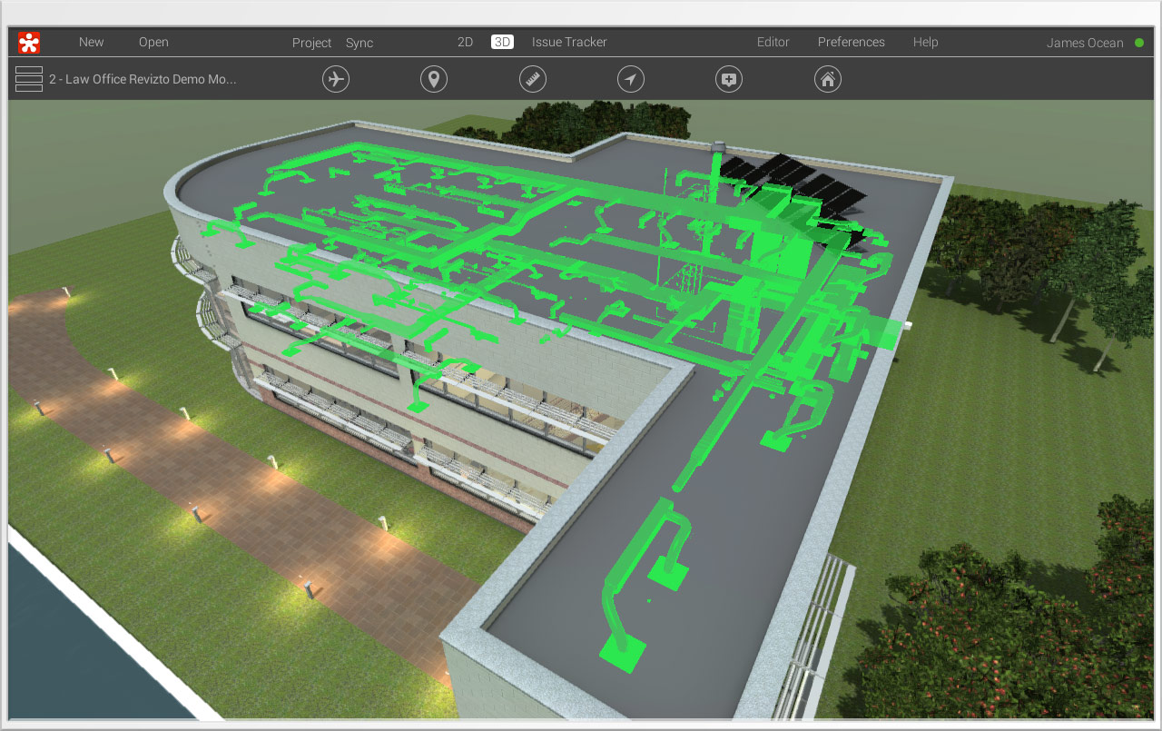Sync the current project

tap(359, 42)
